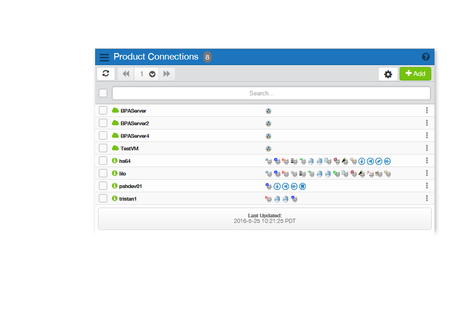Click the Last Updated timestamp panel
Screen dimensions: 469x330
pos(264,219)
